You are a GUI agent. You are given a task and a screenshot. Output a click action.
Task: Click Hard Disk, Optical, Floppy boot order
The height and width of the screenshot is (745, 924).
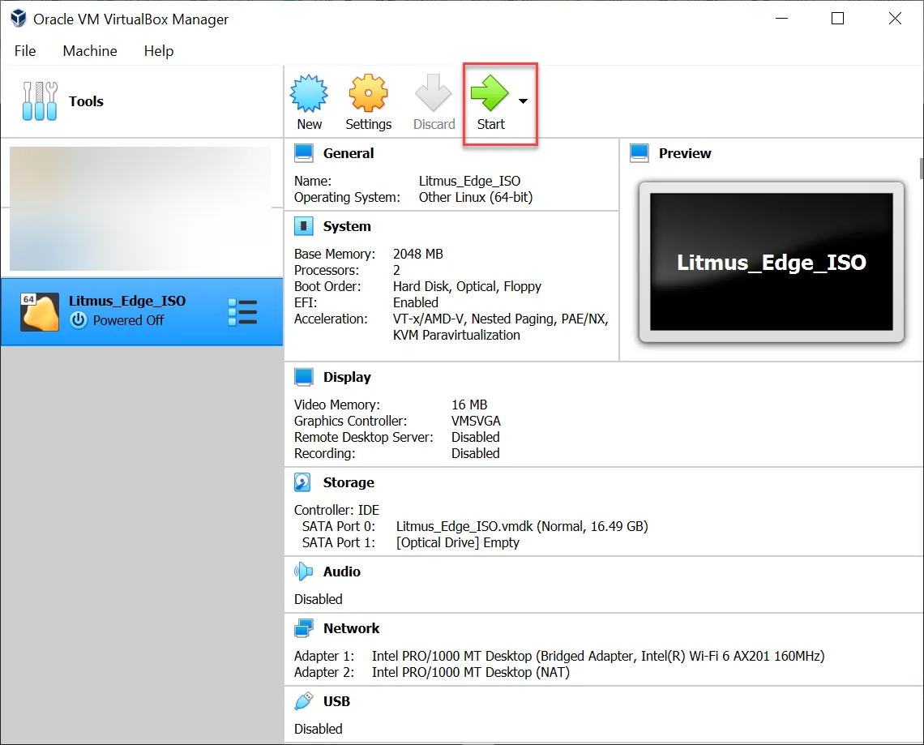click(x=467, y=286)
